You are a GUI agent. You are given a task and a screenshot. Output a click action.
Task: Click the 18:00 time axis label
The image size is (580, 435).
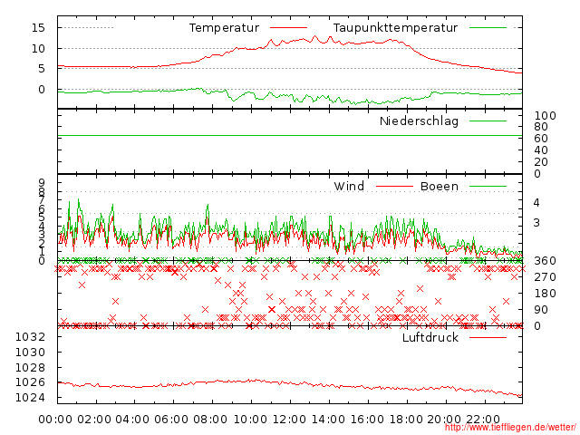pos(406,419)
